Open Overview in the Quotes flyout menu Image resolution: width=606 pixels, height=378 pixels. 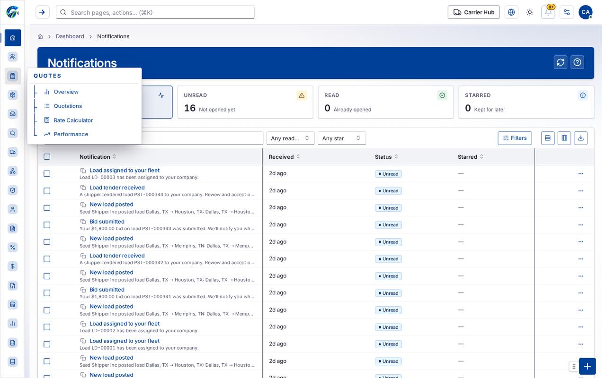tap(66, 92)
